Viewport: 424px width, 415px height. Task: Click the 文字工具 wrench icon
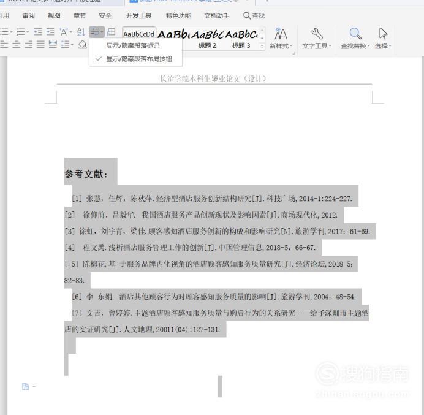[x=317, y=34]
